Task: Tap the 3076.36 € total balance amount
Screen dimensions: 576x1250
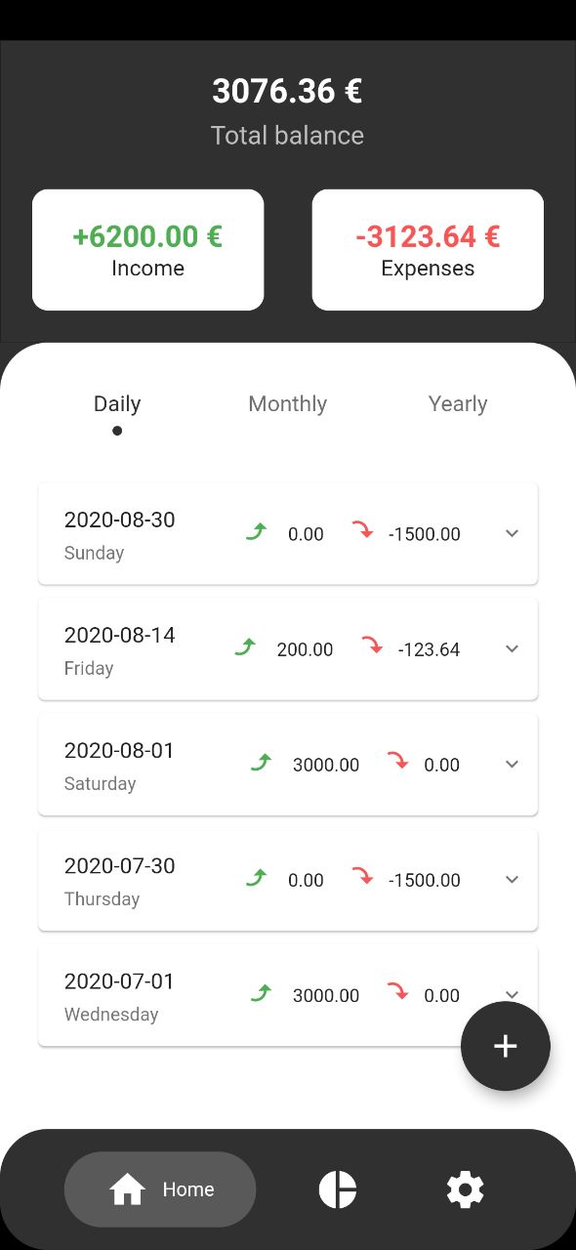Action: 287,92
